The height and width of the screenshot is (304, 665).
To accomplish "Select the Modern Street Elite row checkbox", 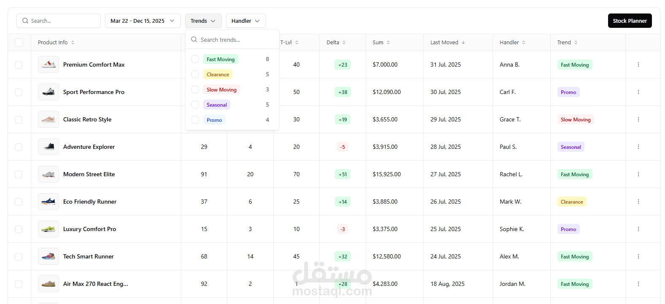I will (19, 174).
